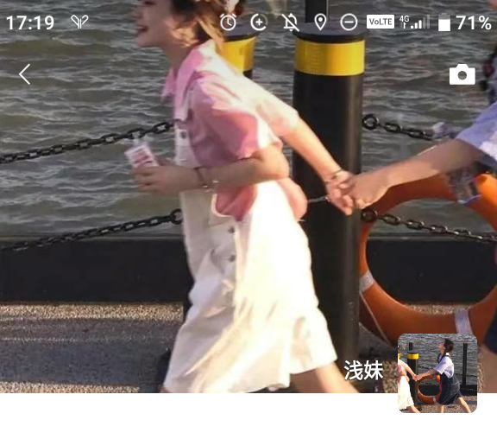Open the profile of user 浅妹
Viewport: 497px width, 439px height.
click(x=363, y=370)
